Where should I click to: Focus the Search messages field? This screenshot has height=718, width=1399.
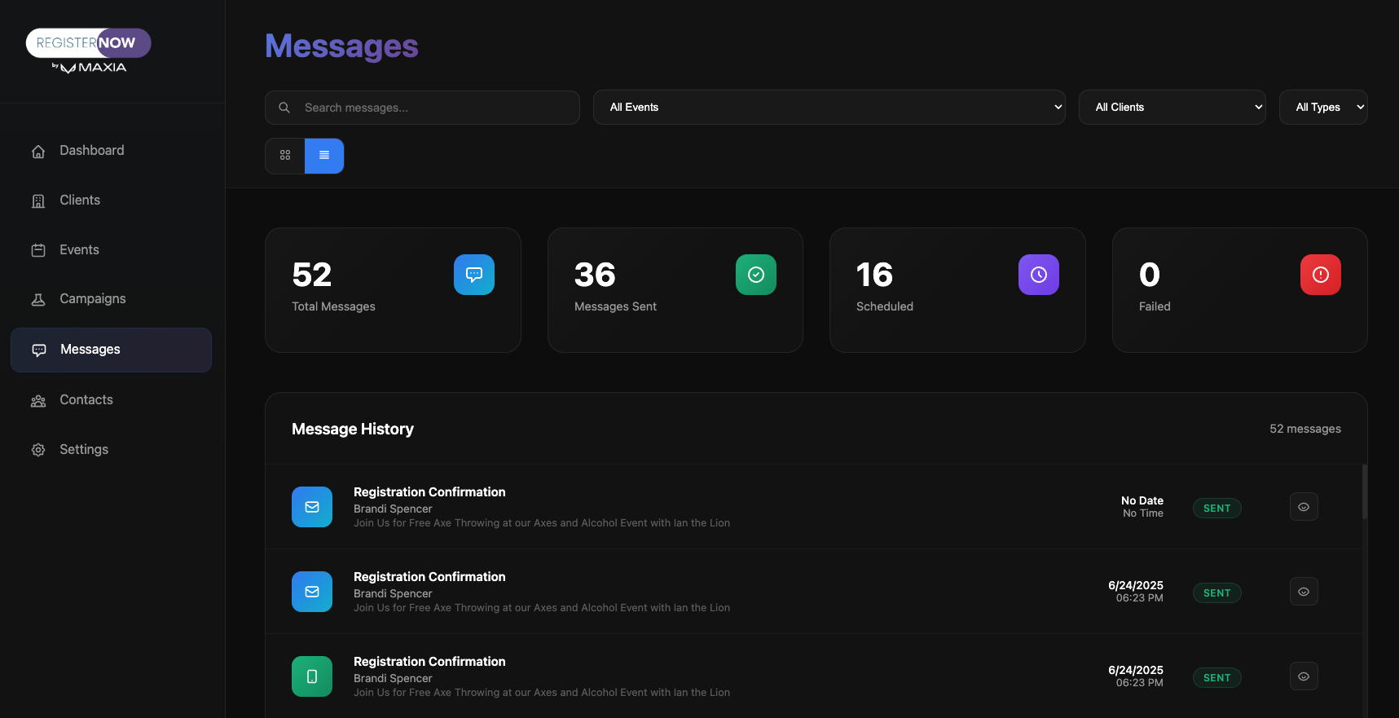[436, 108]
